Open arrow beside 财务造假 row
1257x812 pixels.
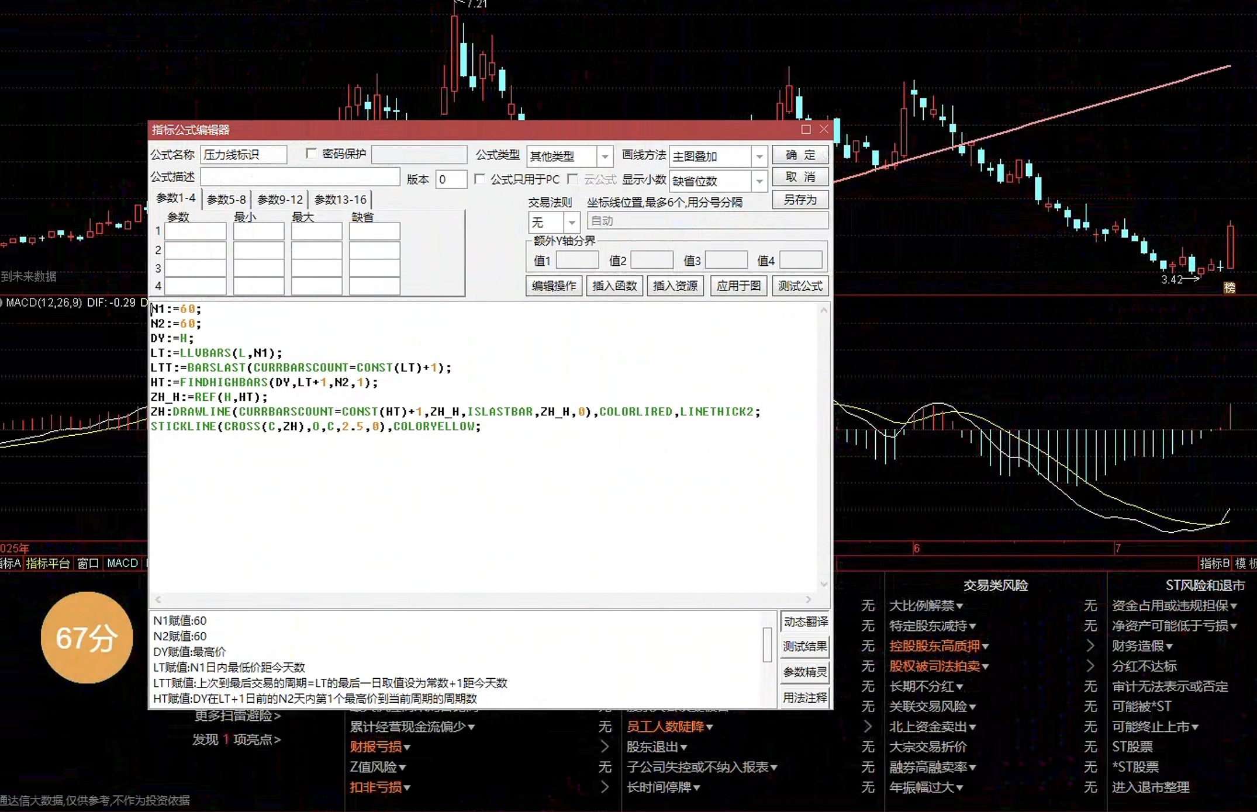click(1090, 646)
